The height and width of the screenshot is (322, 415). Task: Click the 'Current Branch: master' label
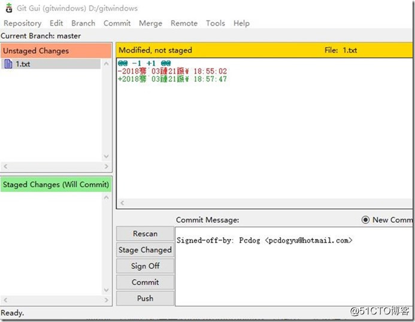[x=41, y=36]
